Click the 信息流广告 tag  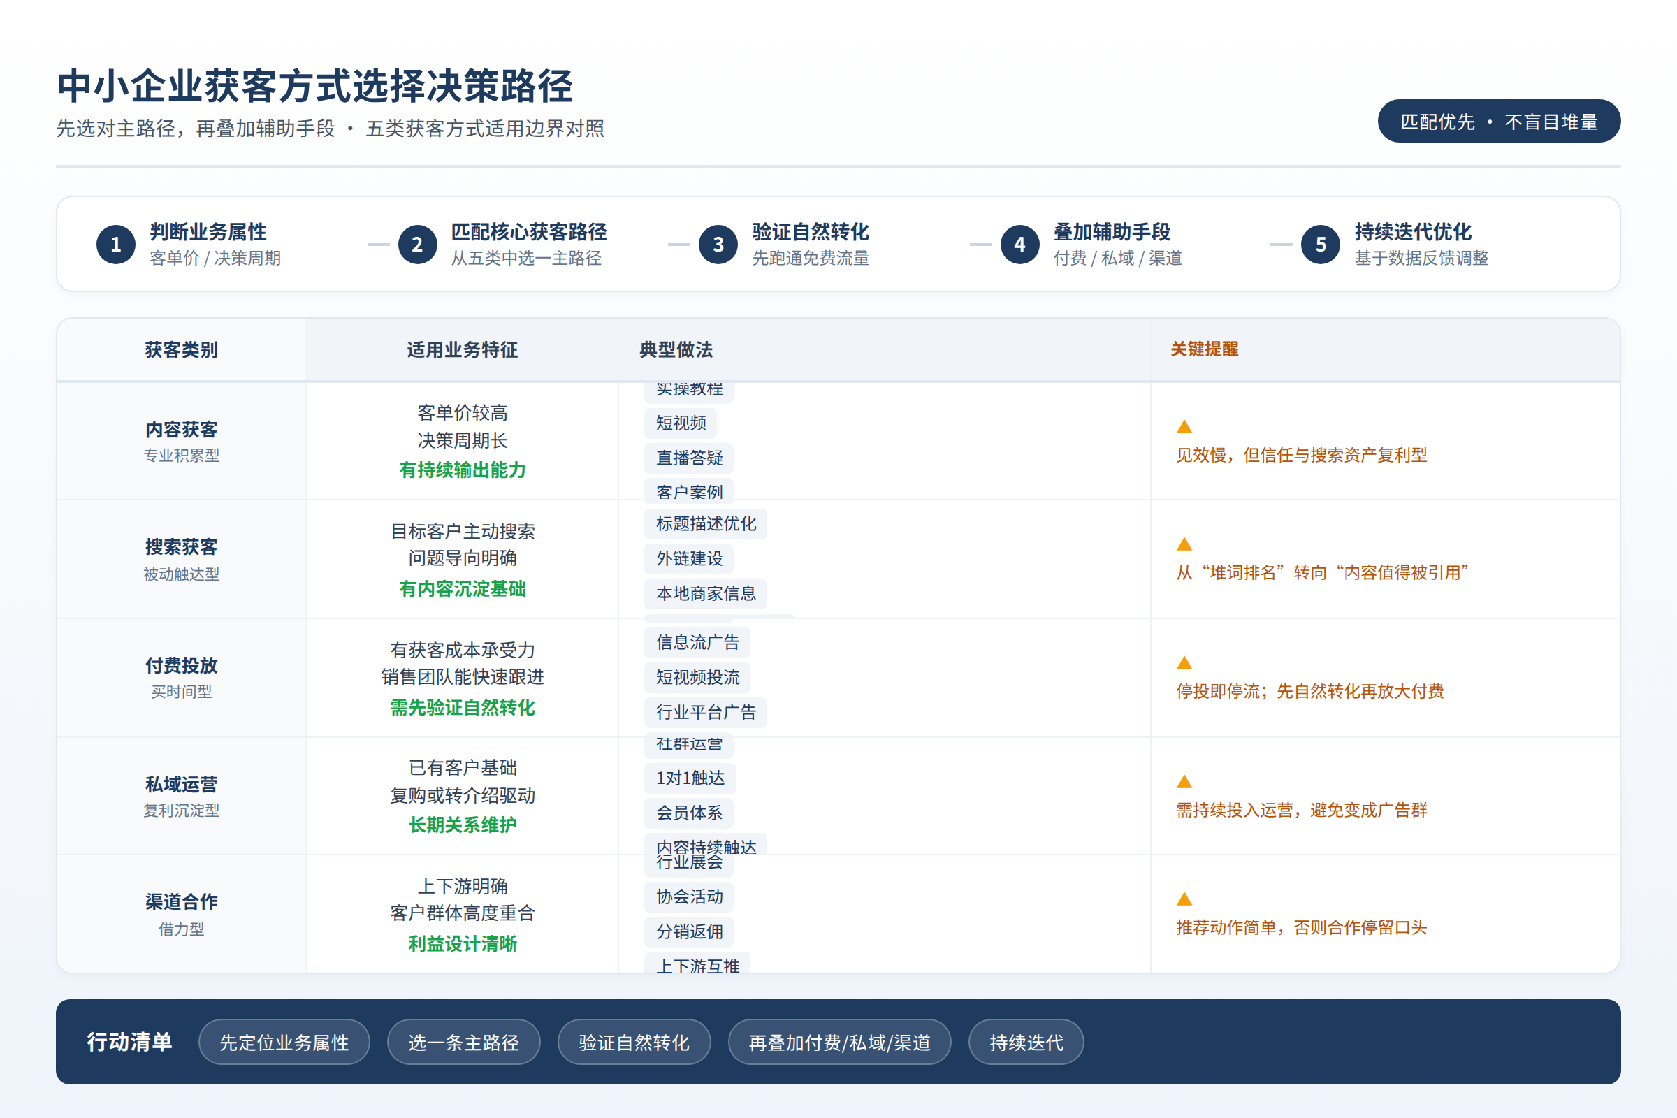pyautogui.click(x=697, y=642)
